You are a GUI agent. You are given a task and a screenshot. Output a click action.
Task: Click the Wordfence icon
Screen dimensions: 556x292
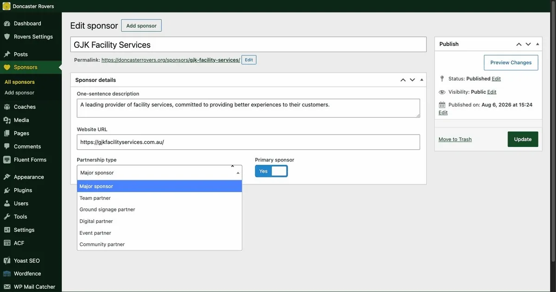click(7, 273)
